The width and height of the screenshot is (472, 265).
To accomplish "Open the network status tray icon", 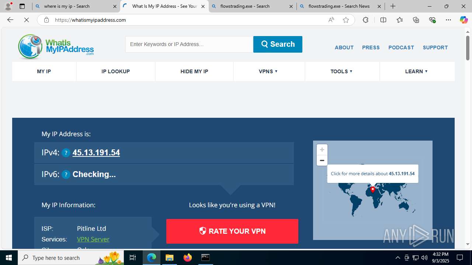I will point(416,258).
